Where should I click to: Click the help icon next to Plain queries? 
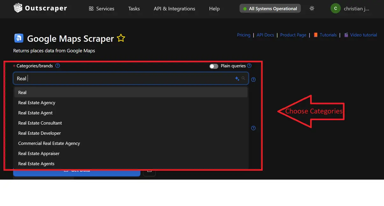pos(249,66)
